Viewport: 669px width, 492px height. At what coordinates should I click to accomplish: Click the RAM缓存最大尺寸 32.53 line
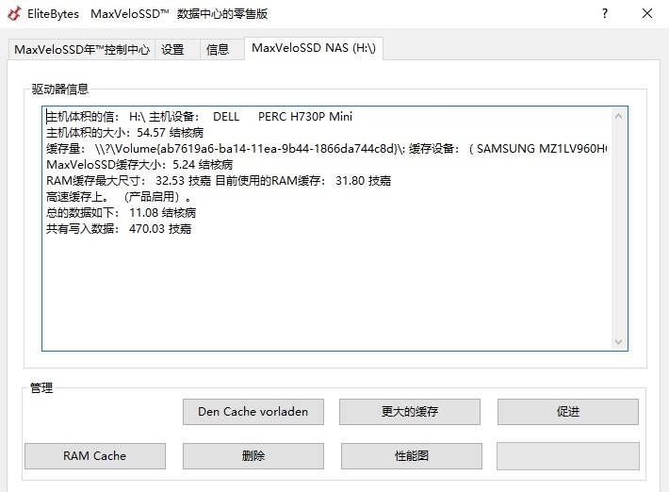pyautogui.click(x=219, y=181)
